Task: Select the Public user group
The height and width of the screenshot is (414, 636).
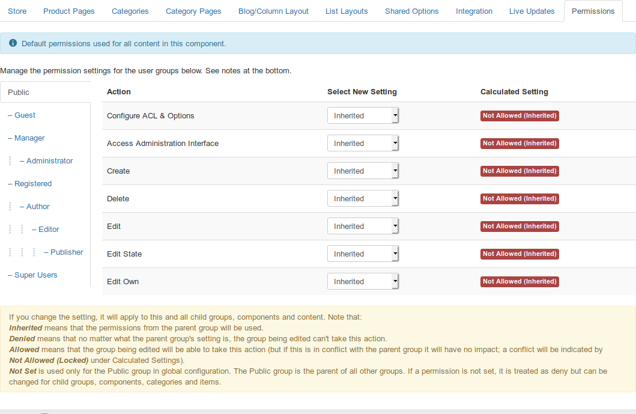Action: pos(18,92)
